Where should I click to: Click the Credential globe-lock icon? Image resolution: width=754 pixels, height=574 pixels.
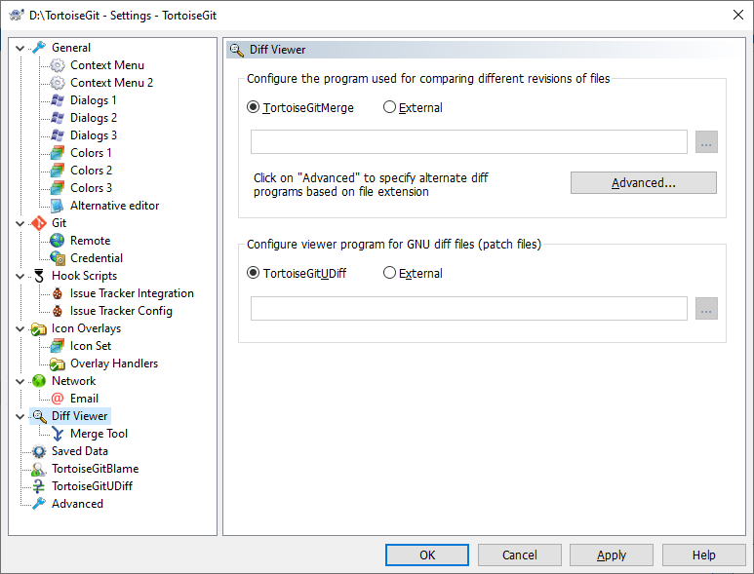pos(58,258)
